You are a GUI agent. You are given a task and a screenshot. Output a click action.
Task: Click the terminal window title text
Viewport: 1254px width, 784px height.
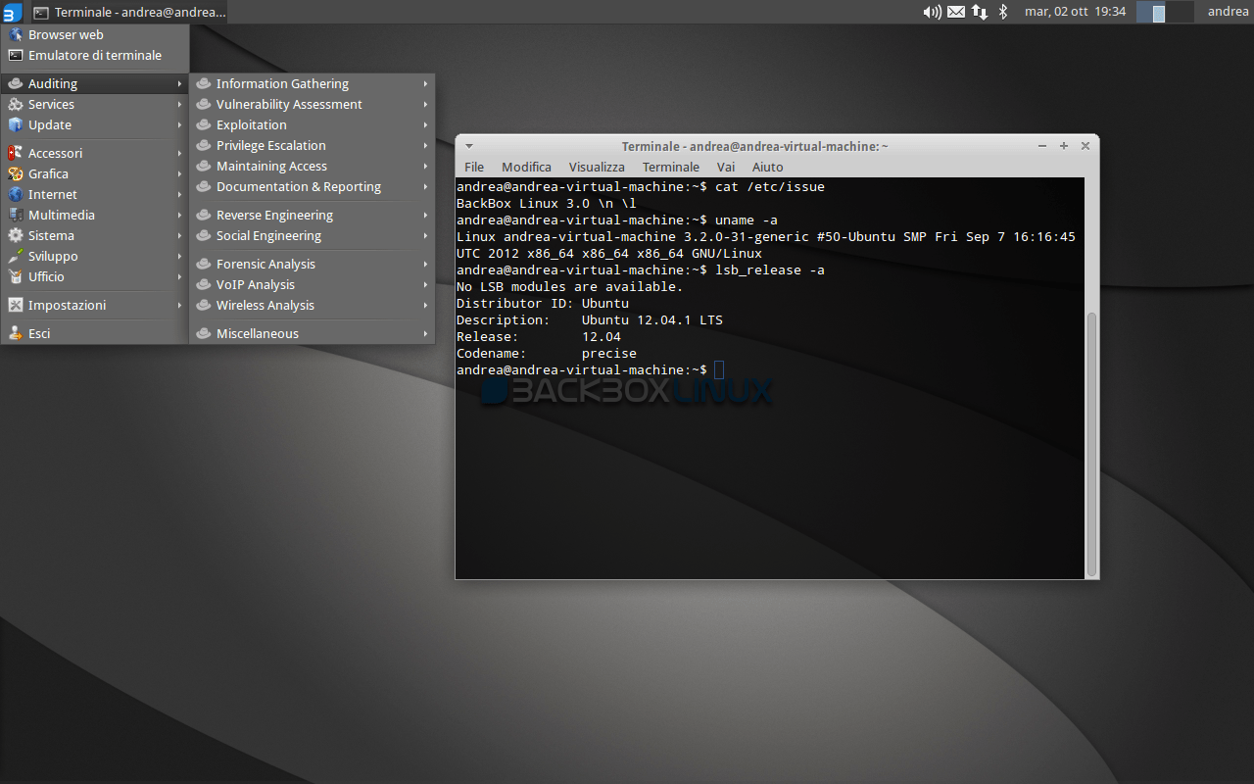754,146
